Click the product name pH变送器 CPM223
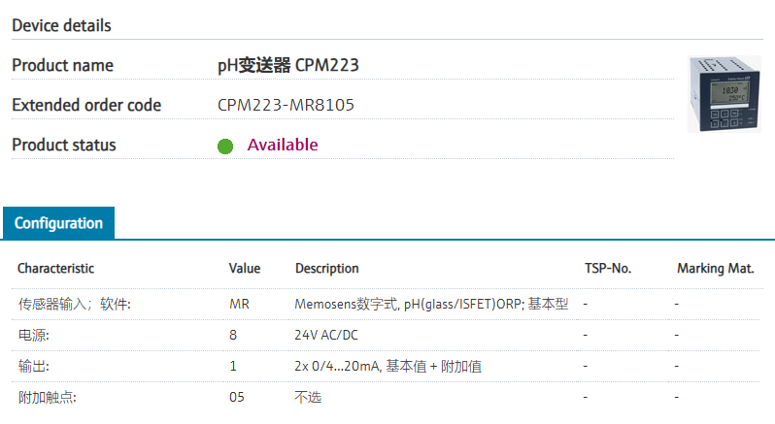This screenshot has height=424, width=775. pyautogui.click(x=288, y=65)
